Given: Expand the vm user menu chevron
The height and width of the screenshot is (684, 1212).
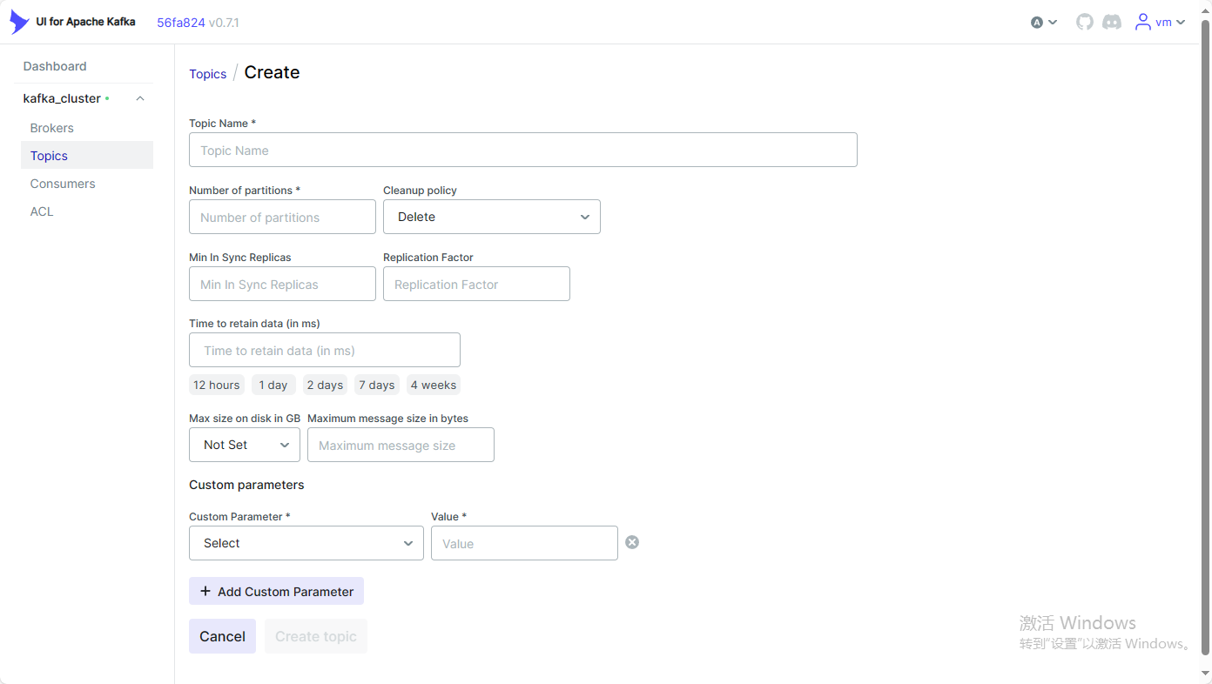Looking at the screenshot, I should 1181,23.
